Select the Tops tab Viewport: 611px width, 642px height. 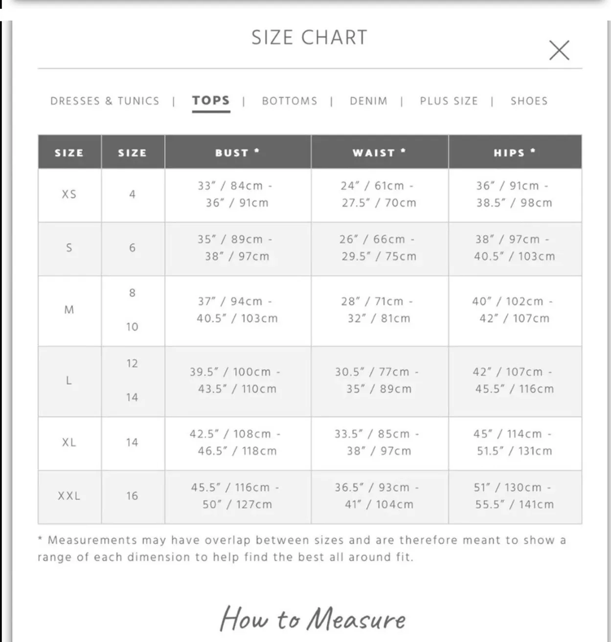211,101
